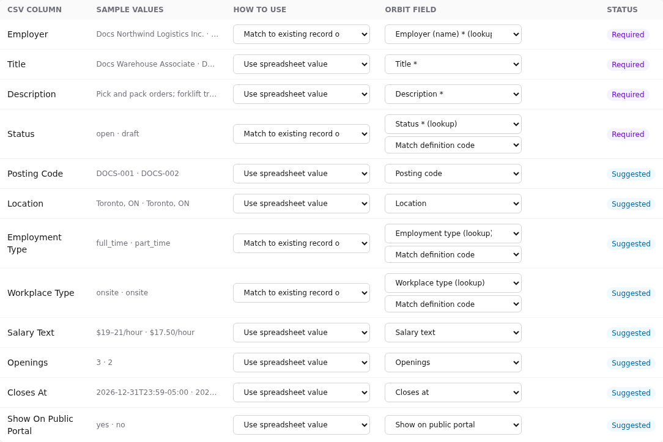Click the 'Workplace Type' CSV column name
The image size is (663, 442).
(x=40, y=293)
